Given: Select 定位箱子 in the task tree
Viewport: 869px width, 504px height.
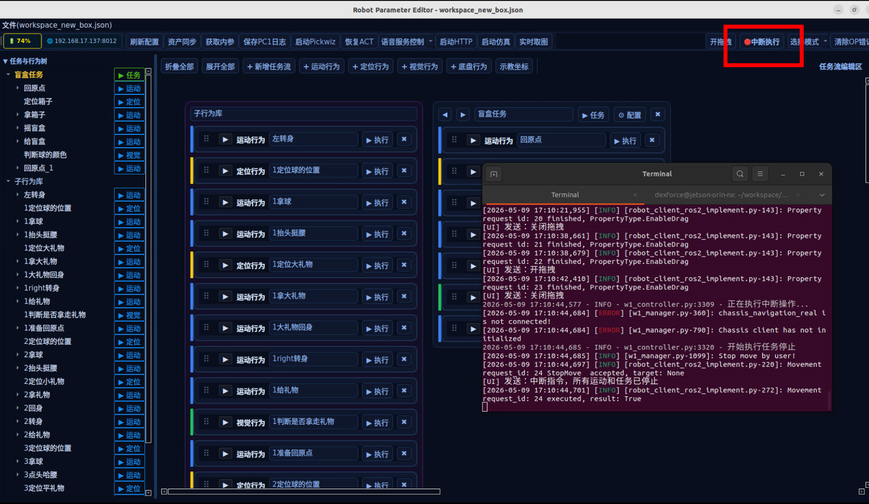Looking at the screenshot, I should (38, 101).
